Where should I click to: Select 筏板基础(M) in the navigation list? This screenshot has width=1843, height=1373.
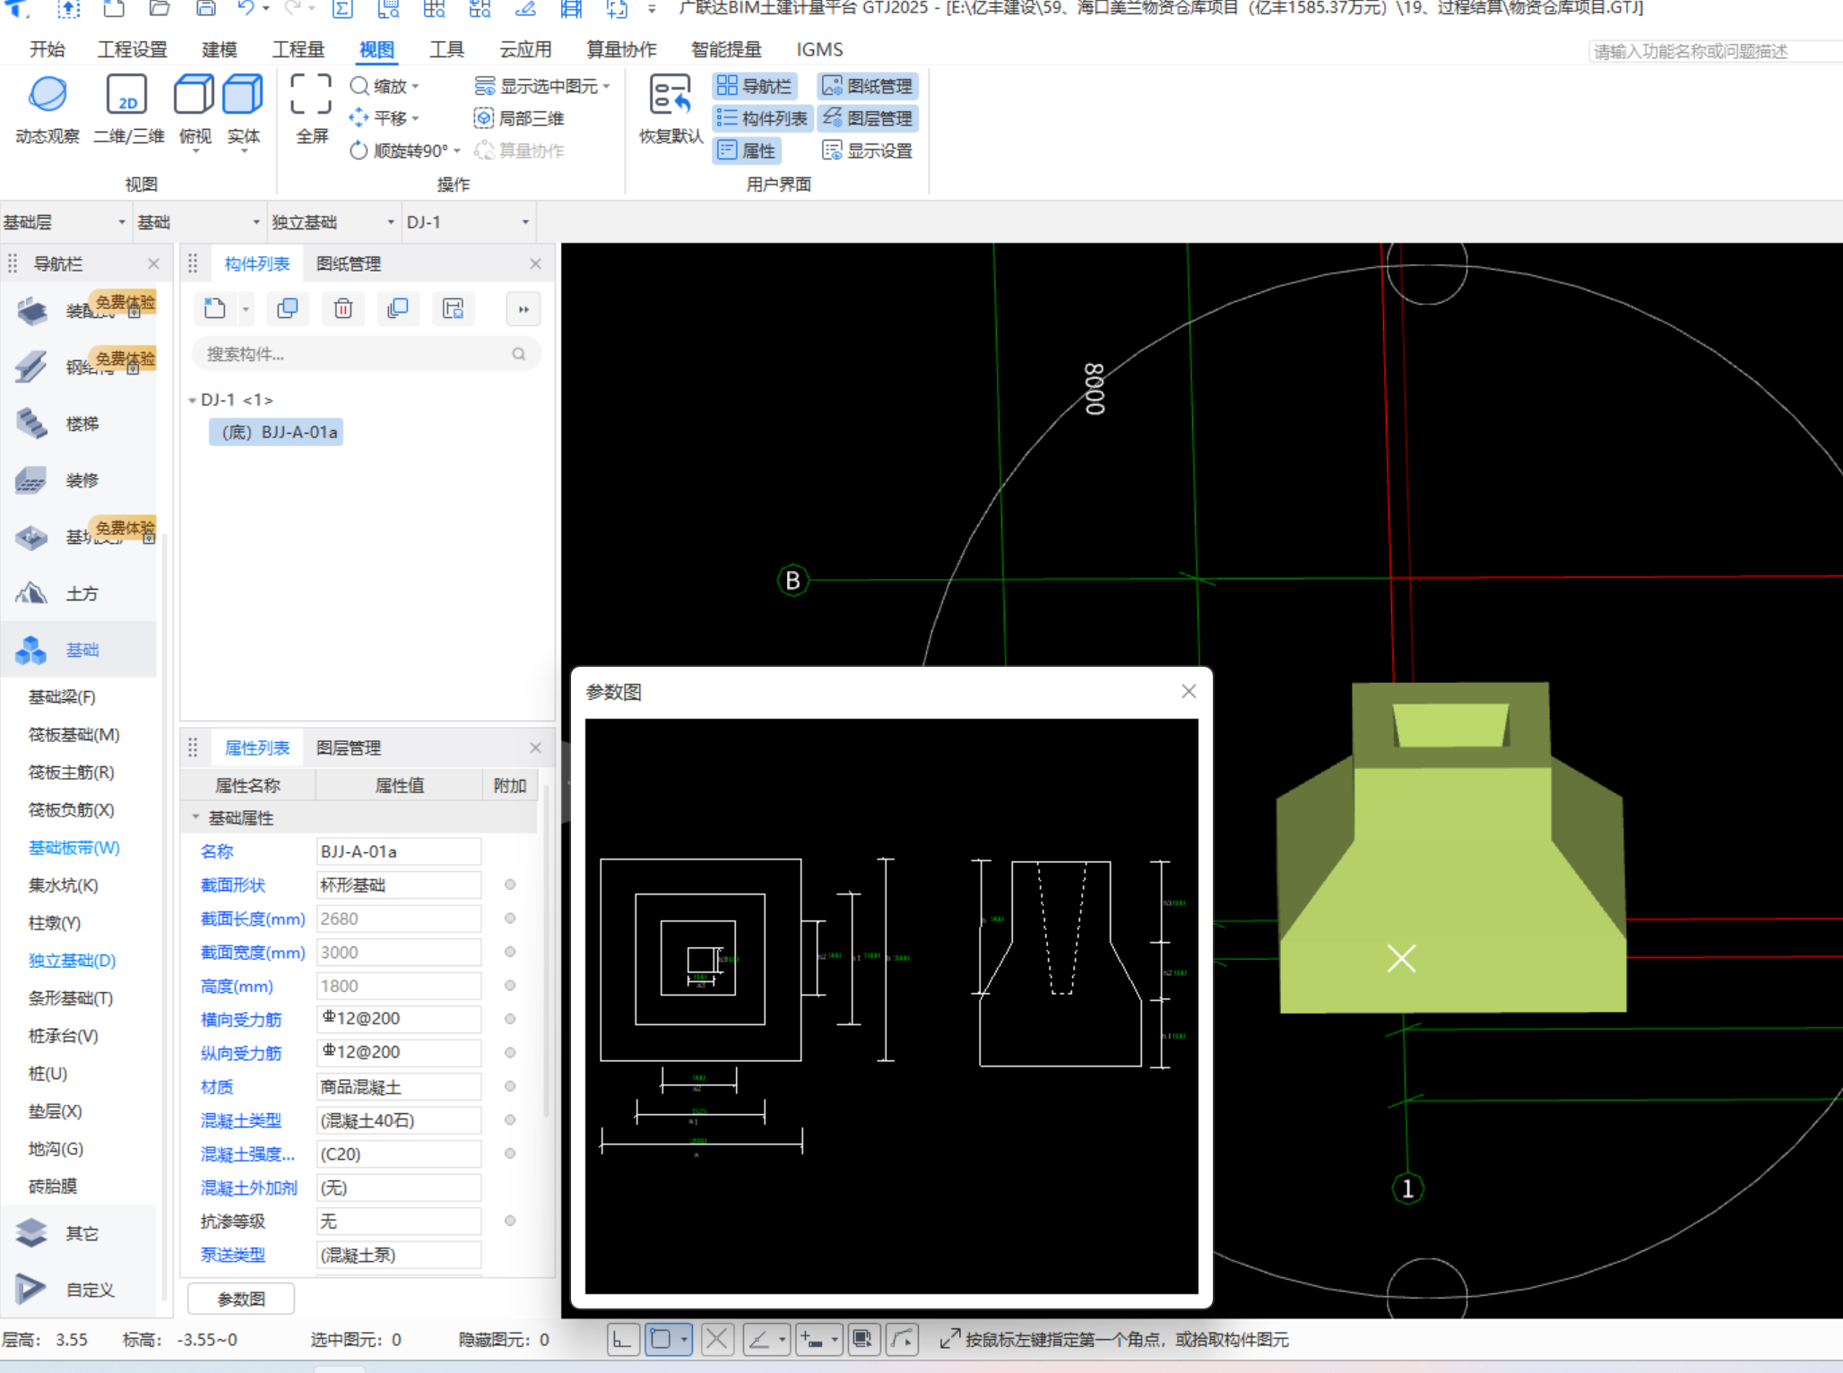(74, 735)
